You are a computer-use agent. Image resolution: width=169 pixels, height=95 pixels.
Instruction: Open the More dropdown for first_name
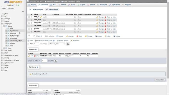tap(114, 23)
